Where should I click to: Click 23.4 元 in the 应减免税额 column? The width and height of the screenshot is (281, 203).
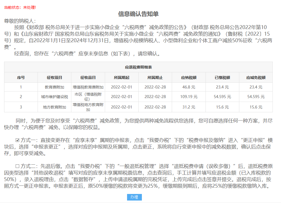click(256, 87)
